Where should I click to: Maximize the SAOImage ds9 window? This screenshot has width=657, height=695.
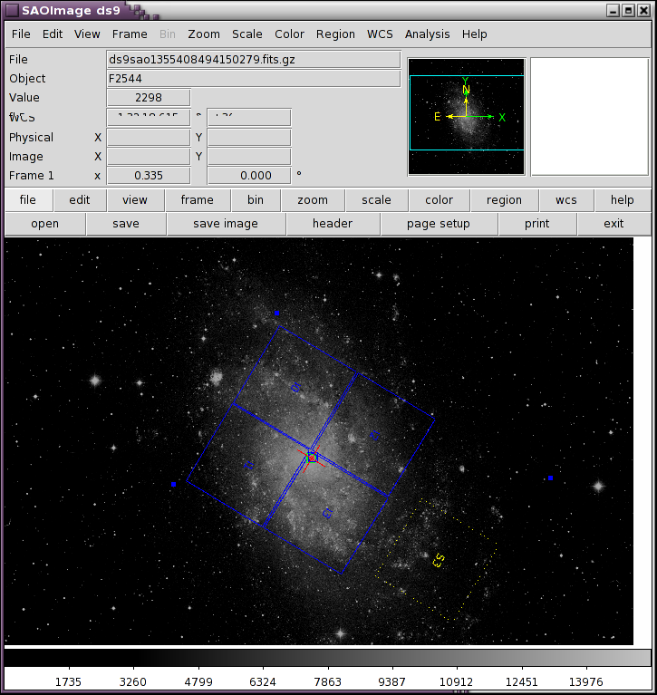coord(628,10)
